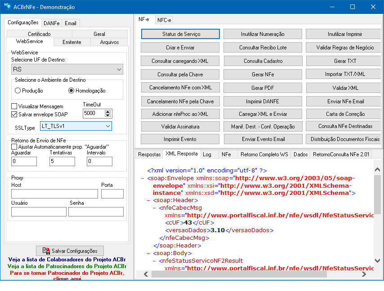Click Manif. Dest. - Conf. Operação button
Screen dimensions: 384x291
click(x=263, y=127)
